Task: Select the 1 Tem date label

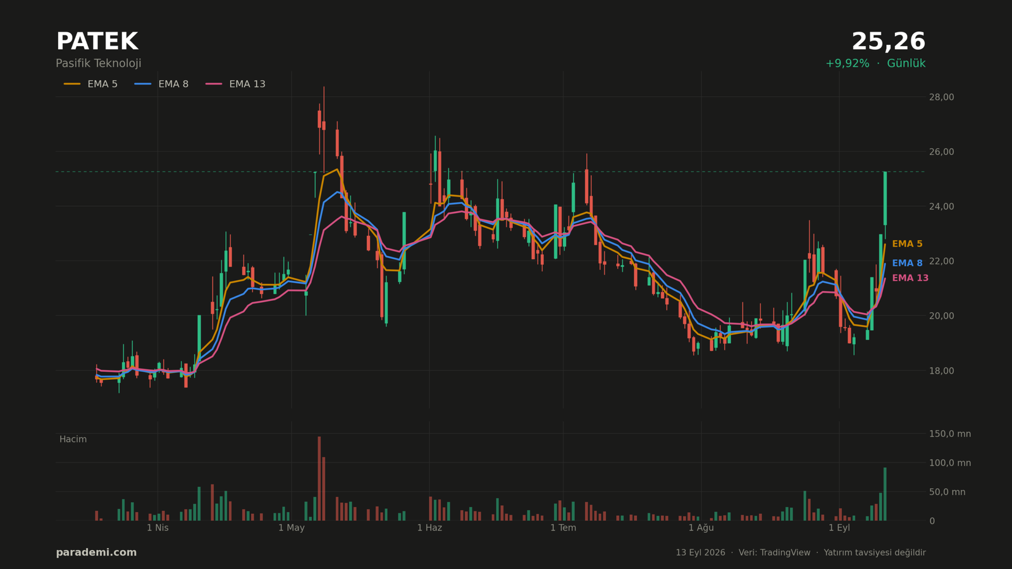Action: [x=563, y=528]
